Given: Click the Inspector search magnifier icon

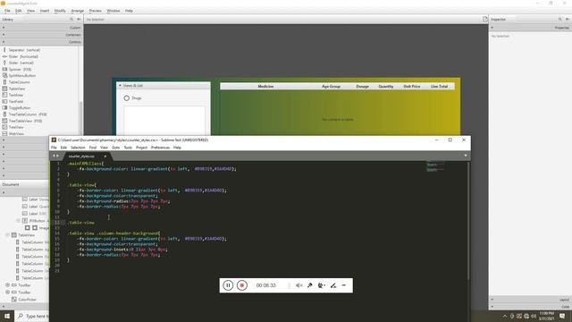Looking at the screenshot, I should coord(560,19).
